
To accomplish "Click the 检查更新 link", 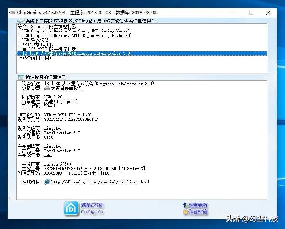I will tap(198, 205).
